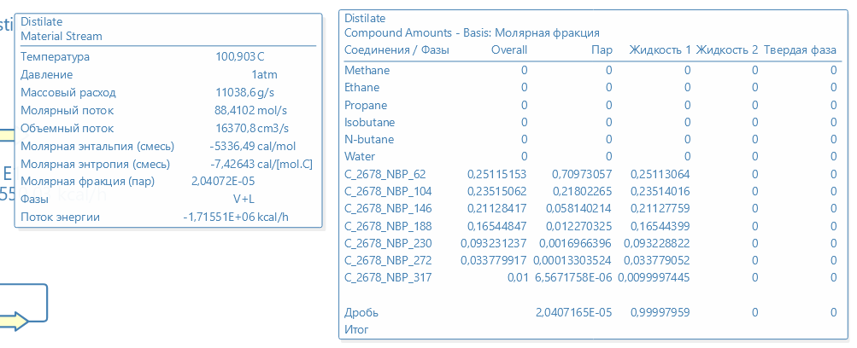Select the Methane compound row

click(367, 70)
